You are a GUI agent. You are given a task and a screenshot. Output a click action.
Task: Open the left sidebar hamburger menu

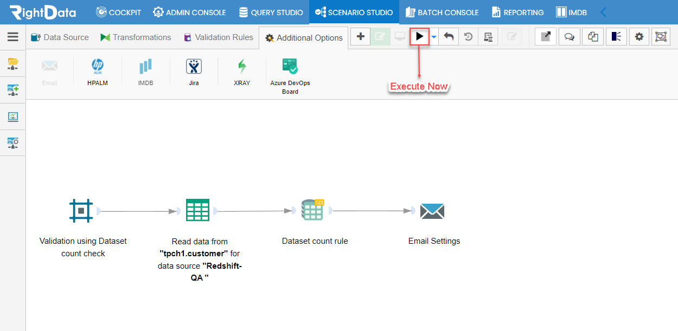point(12,37)
